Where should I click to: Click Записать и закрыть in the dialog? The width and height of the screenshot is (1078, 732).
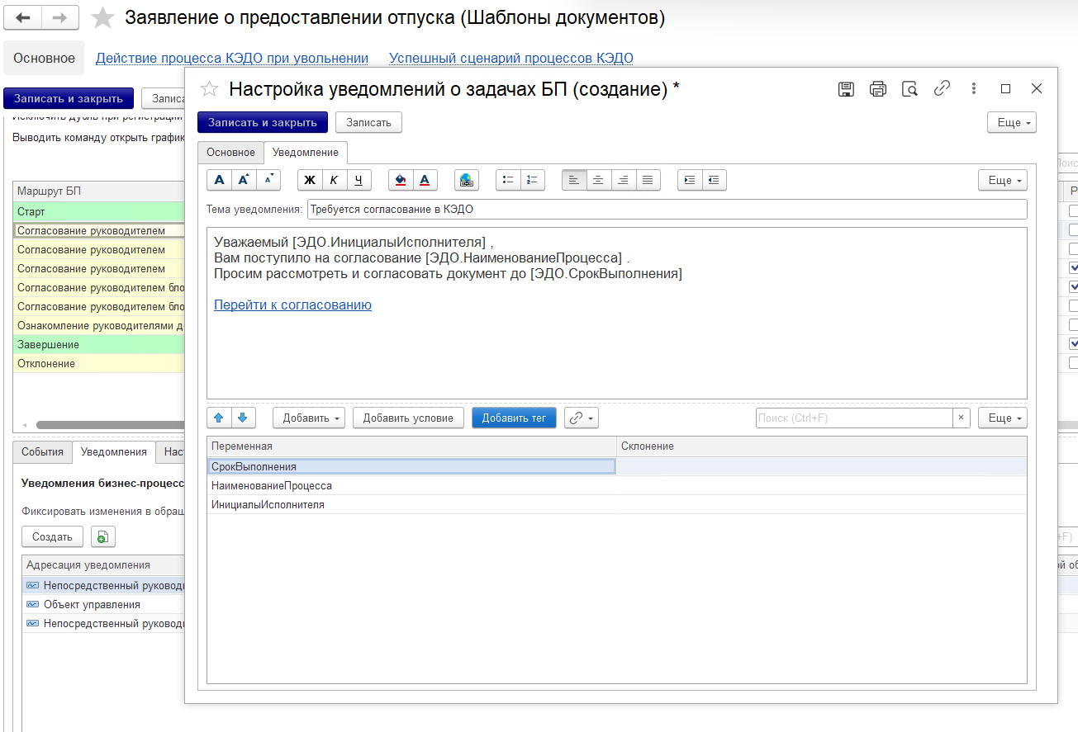coord(263,122)
